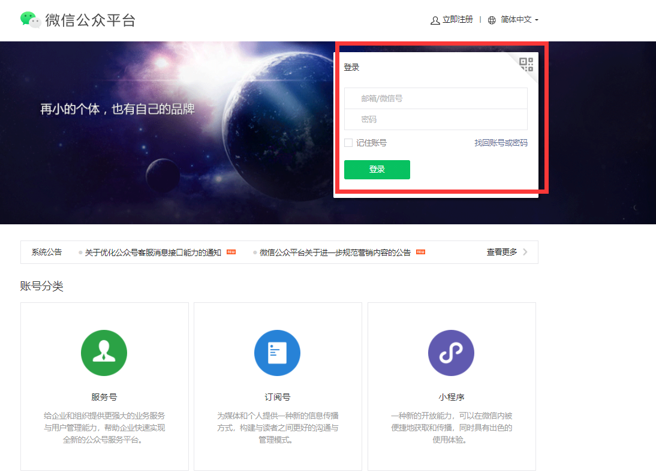656x475 pixels.
Task: Select the blue 订阅号 account icon
Action: tap(277, 353)
